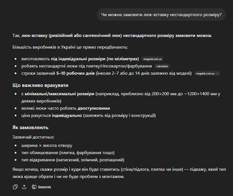Open the Lukmarket citation chip

click(162, 66)
